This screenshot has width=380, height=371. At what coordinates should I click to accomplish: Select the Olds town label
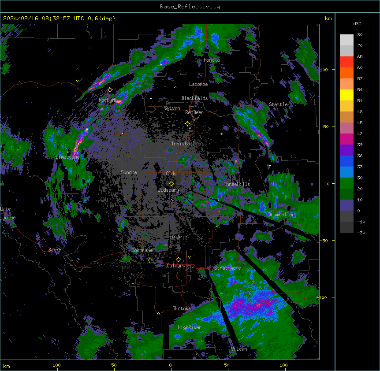[x=171, y=174]
